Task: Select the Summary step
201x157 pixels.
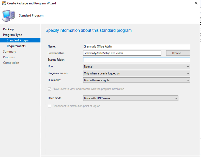Action: 10,52
